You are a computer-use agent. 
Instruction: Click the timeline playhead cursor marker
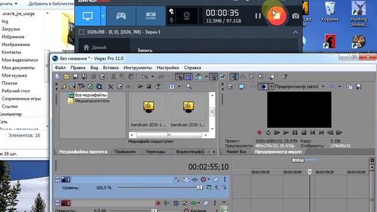coord(310,172)
